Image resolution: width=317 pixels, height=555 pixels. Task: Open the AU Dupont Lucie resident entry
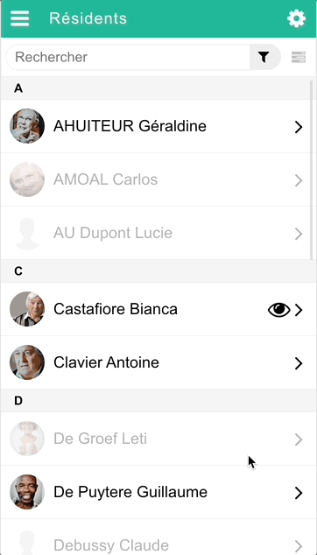point(156,233)
